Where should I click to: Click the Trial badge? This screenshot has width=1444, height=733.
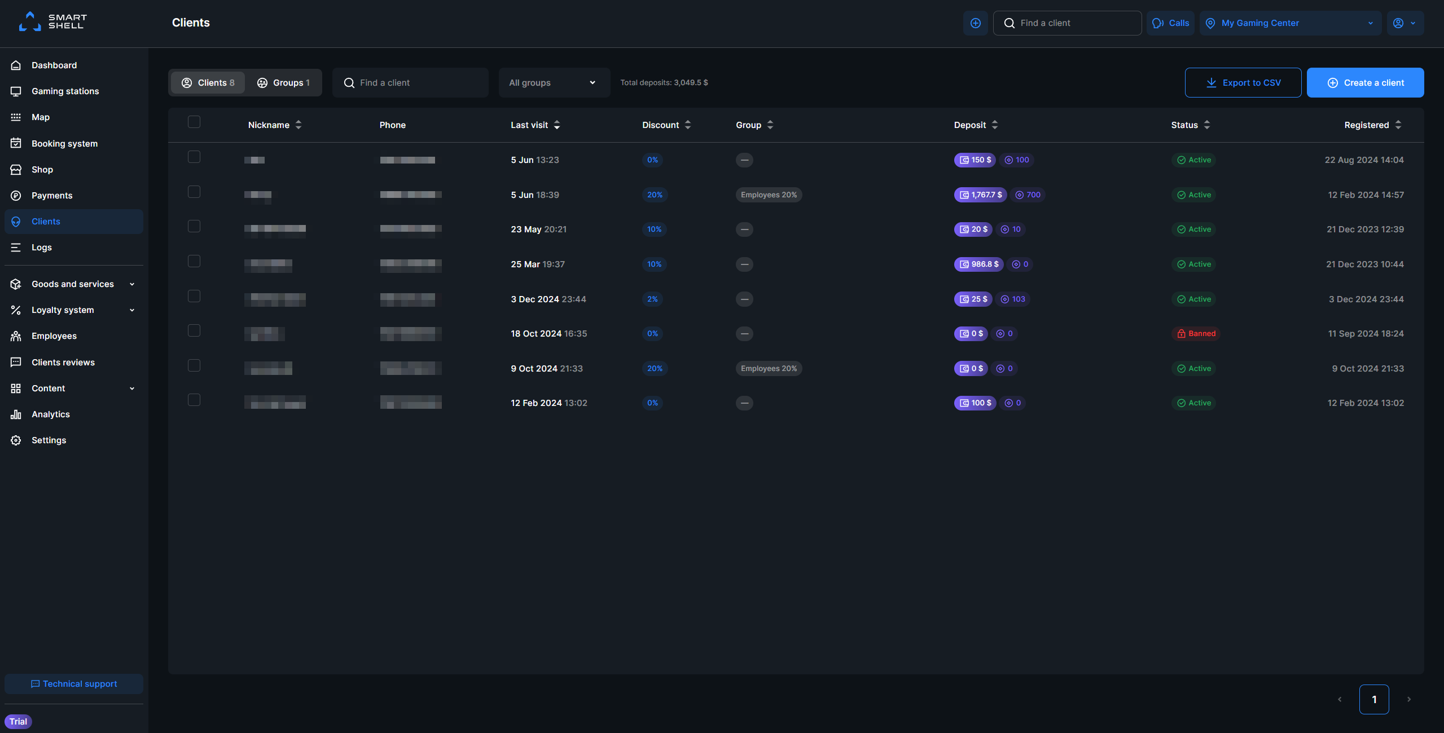coord(18,722)
